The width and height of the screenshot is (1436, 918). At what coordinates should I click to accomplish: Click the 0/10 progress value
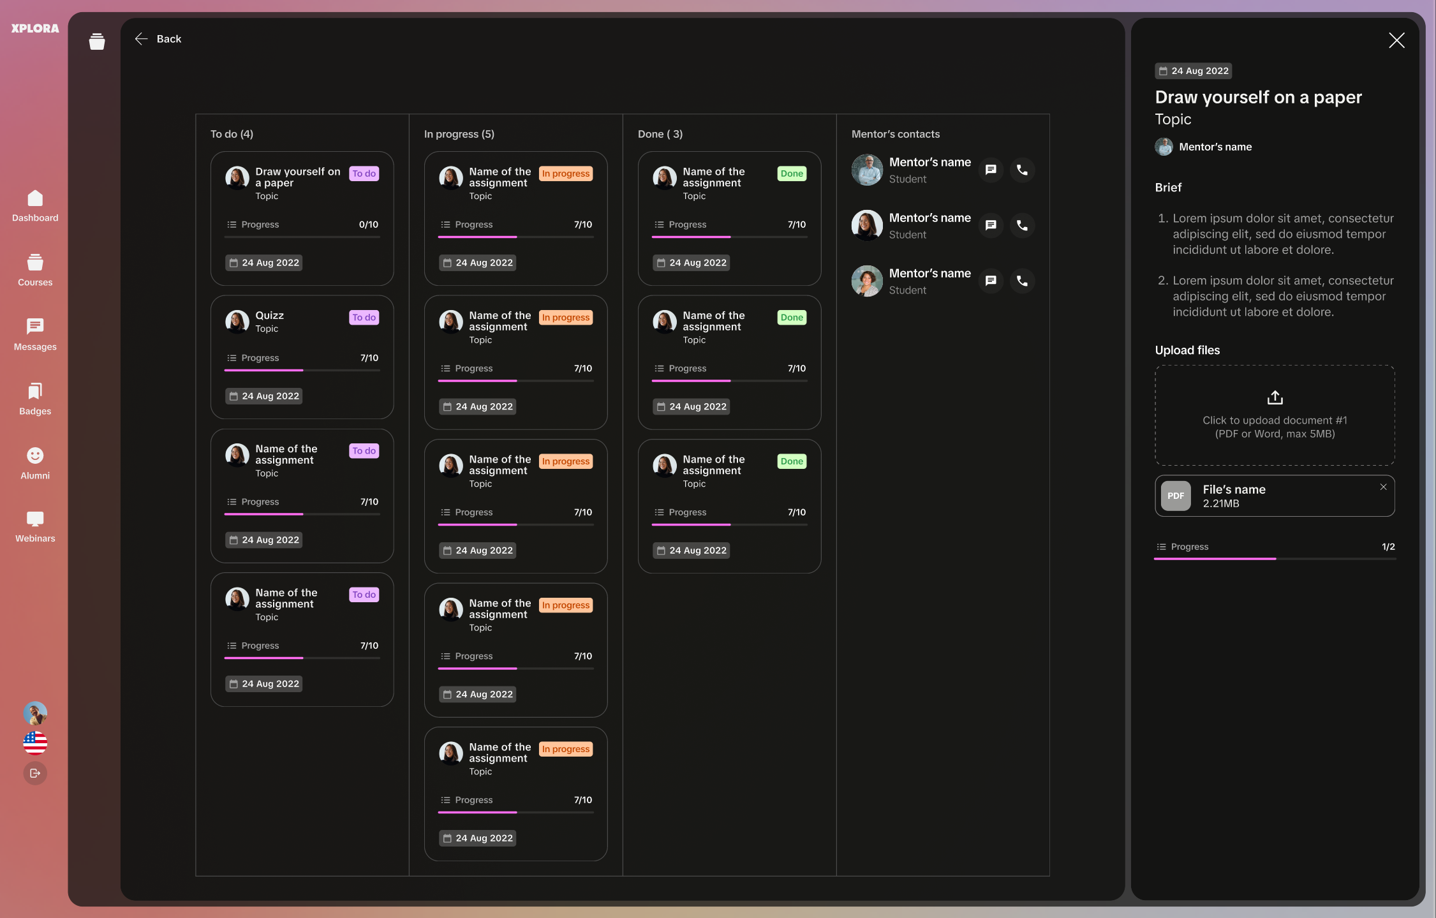click(369, 225)
